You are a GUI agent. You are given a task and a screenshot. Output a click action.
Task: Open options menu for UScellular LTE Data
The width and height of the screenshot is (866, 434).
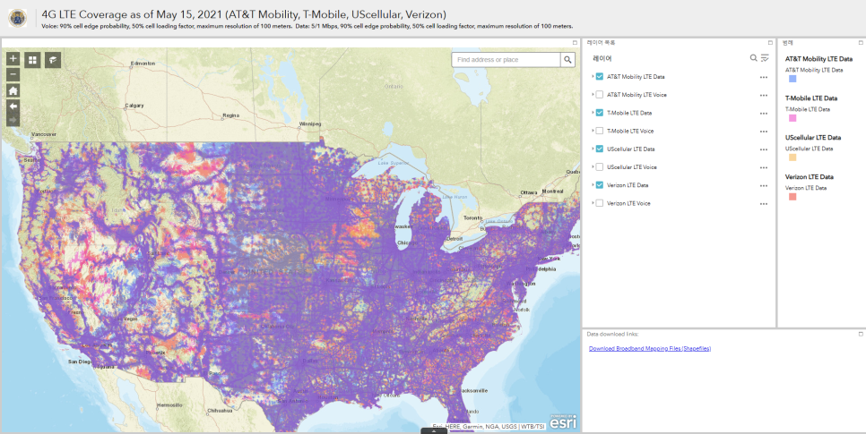tap(764, 149)
